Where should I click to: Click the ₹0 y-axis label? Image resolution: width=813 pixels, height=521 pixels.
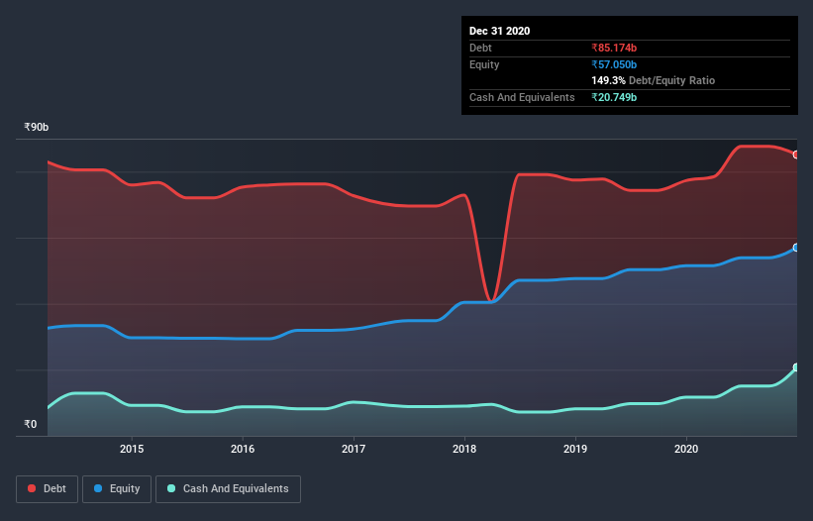pos(31,424)
